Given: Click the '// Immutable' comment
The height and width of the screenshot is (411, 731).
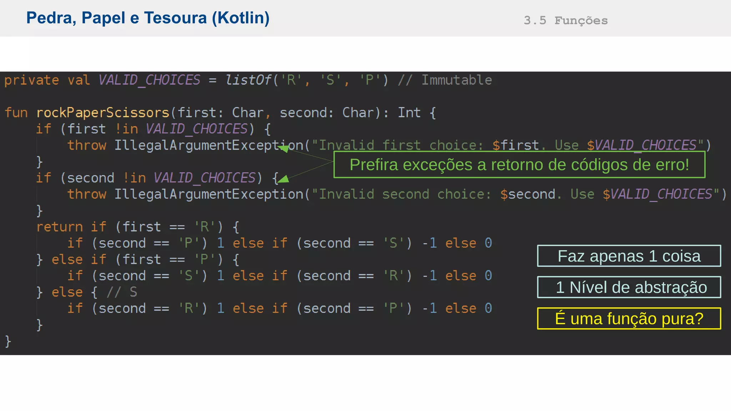Looking at the screenshot, I should 445,80.
